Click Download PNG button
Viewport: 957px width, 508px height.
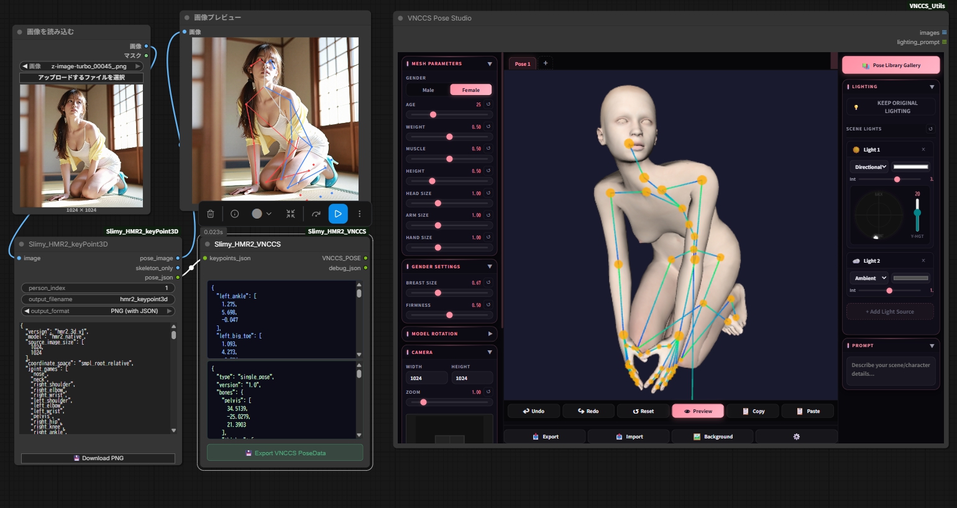click(x=98, y=458)
